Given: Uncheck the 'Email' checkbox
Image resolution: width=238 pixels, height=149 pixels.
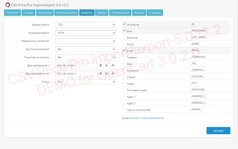Looking at the screenshot, I should point(124,50).
